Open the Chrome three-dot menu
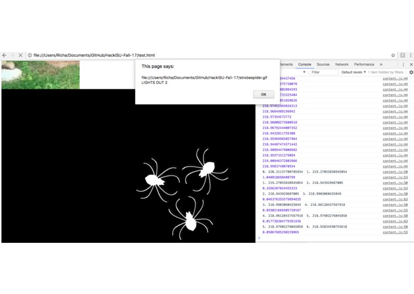The width and height of the screenshot is (414, 294). coord(410,55)
